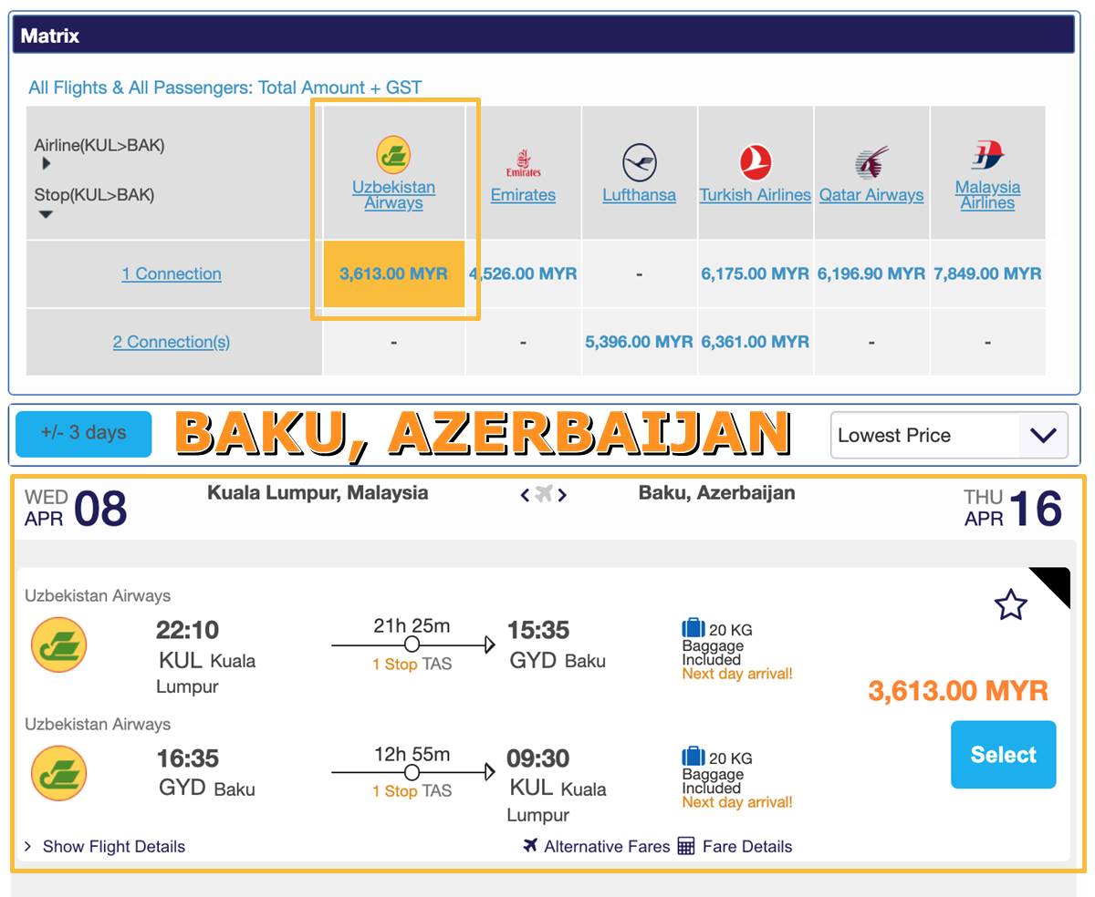
Task: Click the 16:35 return departure time
Action: (x=188, y=758)
